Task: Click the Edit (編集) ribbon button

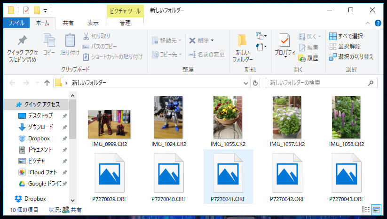Action: point(308,47)
